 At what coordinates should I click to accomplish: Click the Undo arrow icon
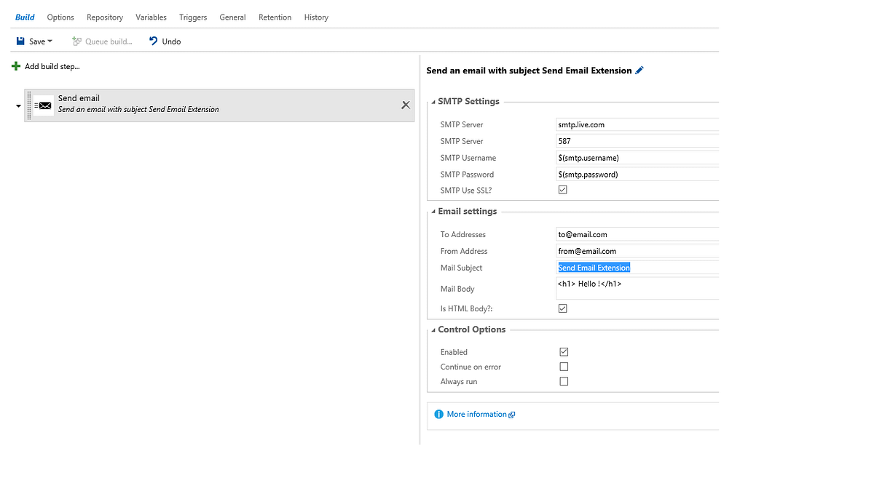click(151, 41)
